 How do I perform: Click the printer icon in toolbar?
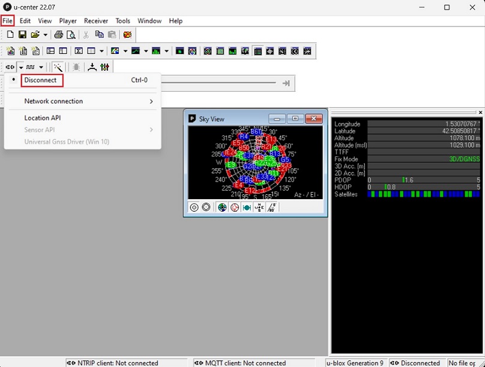[x=59, y=35]
